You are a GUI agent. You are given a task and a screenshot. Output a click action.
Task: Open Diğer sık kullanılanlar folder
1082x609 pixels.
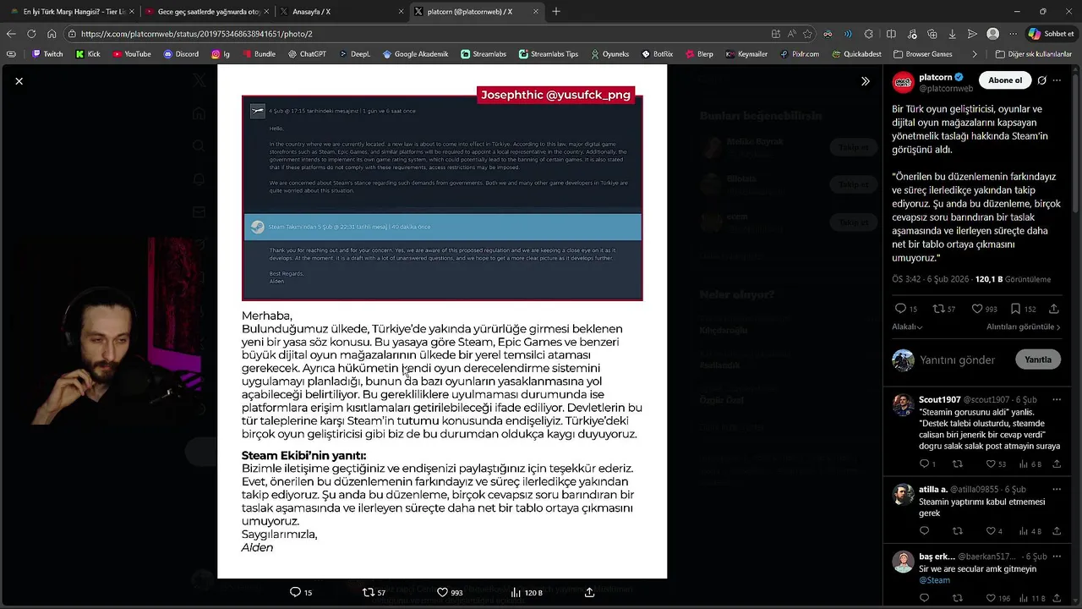tap(1034, 54)
